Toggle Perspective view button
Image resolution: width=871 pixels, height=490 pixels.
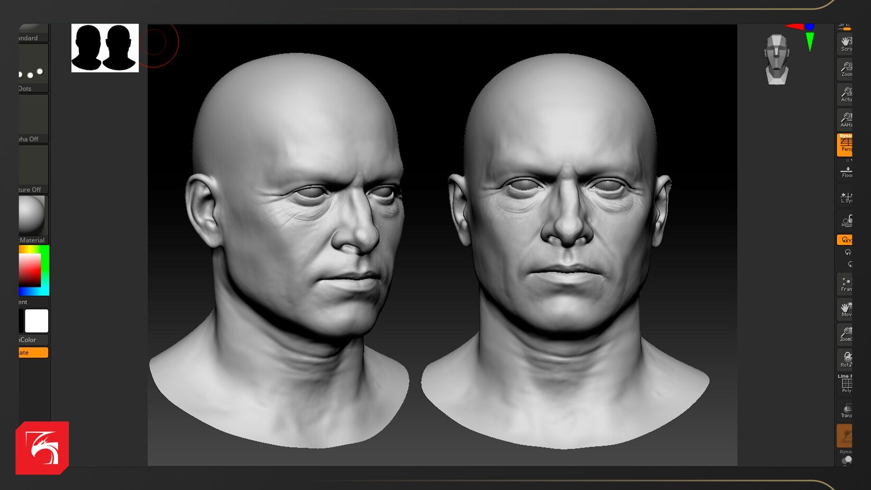(845, 145)
